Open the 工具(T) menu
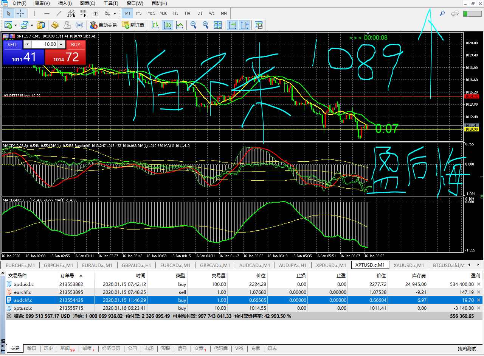 111,3
